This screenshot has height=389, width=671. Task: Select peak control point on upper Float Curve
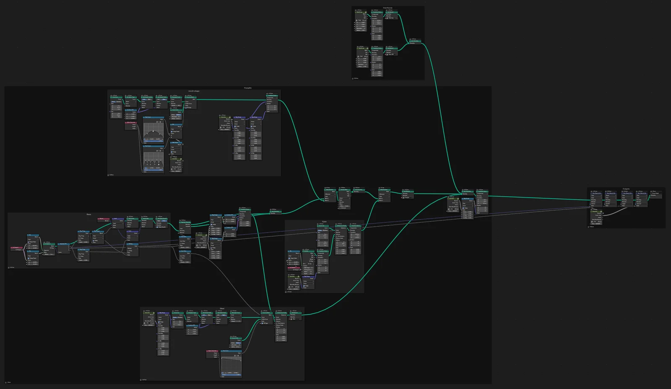click(x=153, y=131)
